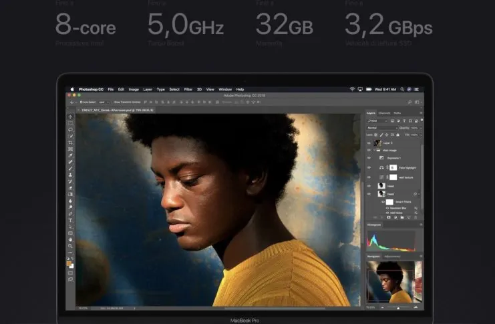The image size is (495, 324).
Task: Open the Filter menu
Action: [188, 89]
